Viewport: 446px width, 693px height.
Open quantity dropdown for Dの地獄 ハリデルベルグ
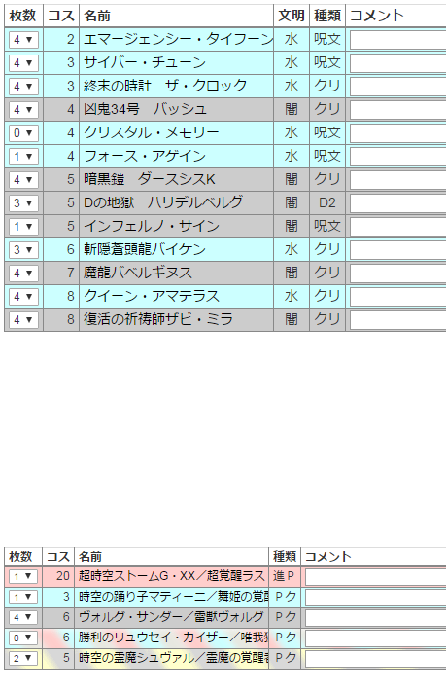click(x=24, y=203)
